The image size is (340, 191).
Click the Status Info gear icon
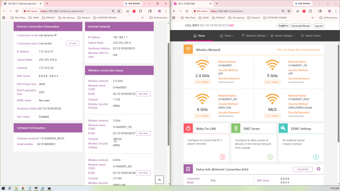coord(318,169)
